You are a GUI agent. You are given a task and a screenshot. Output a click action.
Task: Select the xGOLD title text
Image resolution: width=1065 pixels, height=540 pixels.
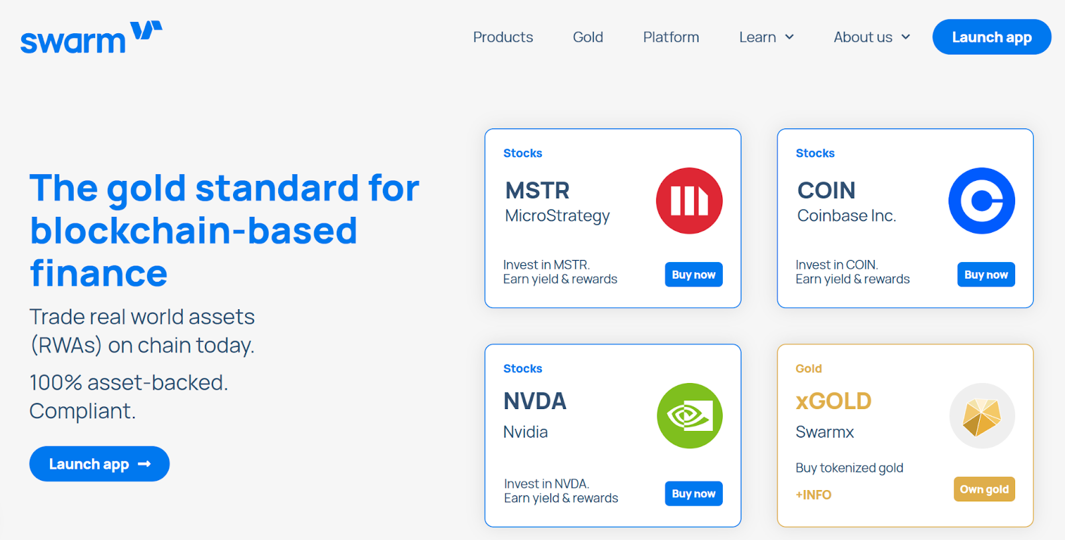tap(833, 401)
